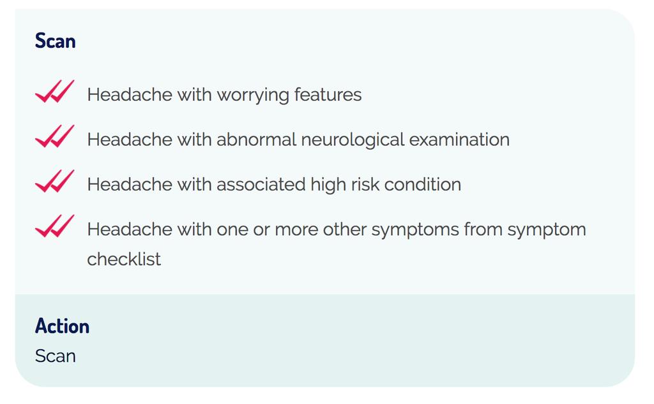This screenshot has width=654, height=404.
Task: Click the word neurological in second item
Action: point(353,140)
